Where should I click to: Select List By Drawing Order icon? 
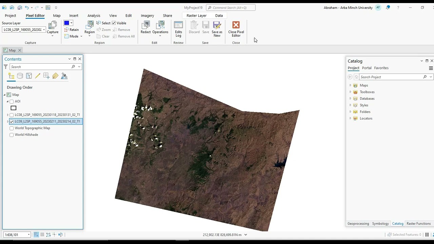click(11, 76)
